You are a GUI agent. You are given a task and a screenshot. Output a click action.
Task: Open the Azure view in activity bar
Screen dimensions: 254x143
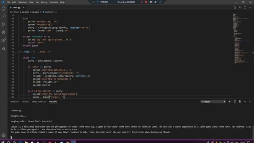click(x=4, y=48)
